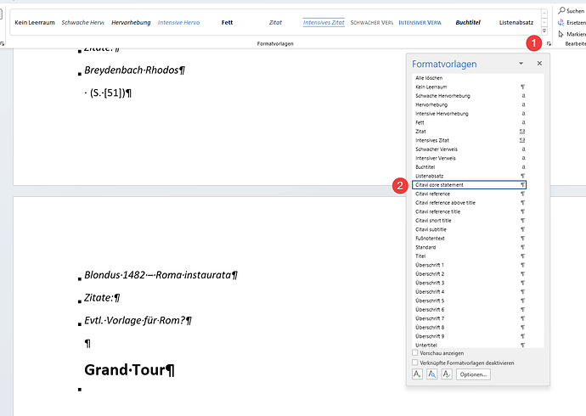This screenshot has height=416, width=586.
Task: Open the Formatvorlagen pane options arrow
Action: (521, 64)
